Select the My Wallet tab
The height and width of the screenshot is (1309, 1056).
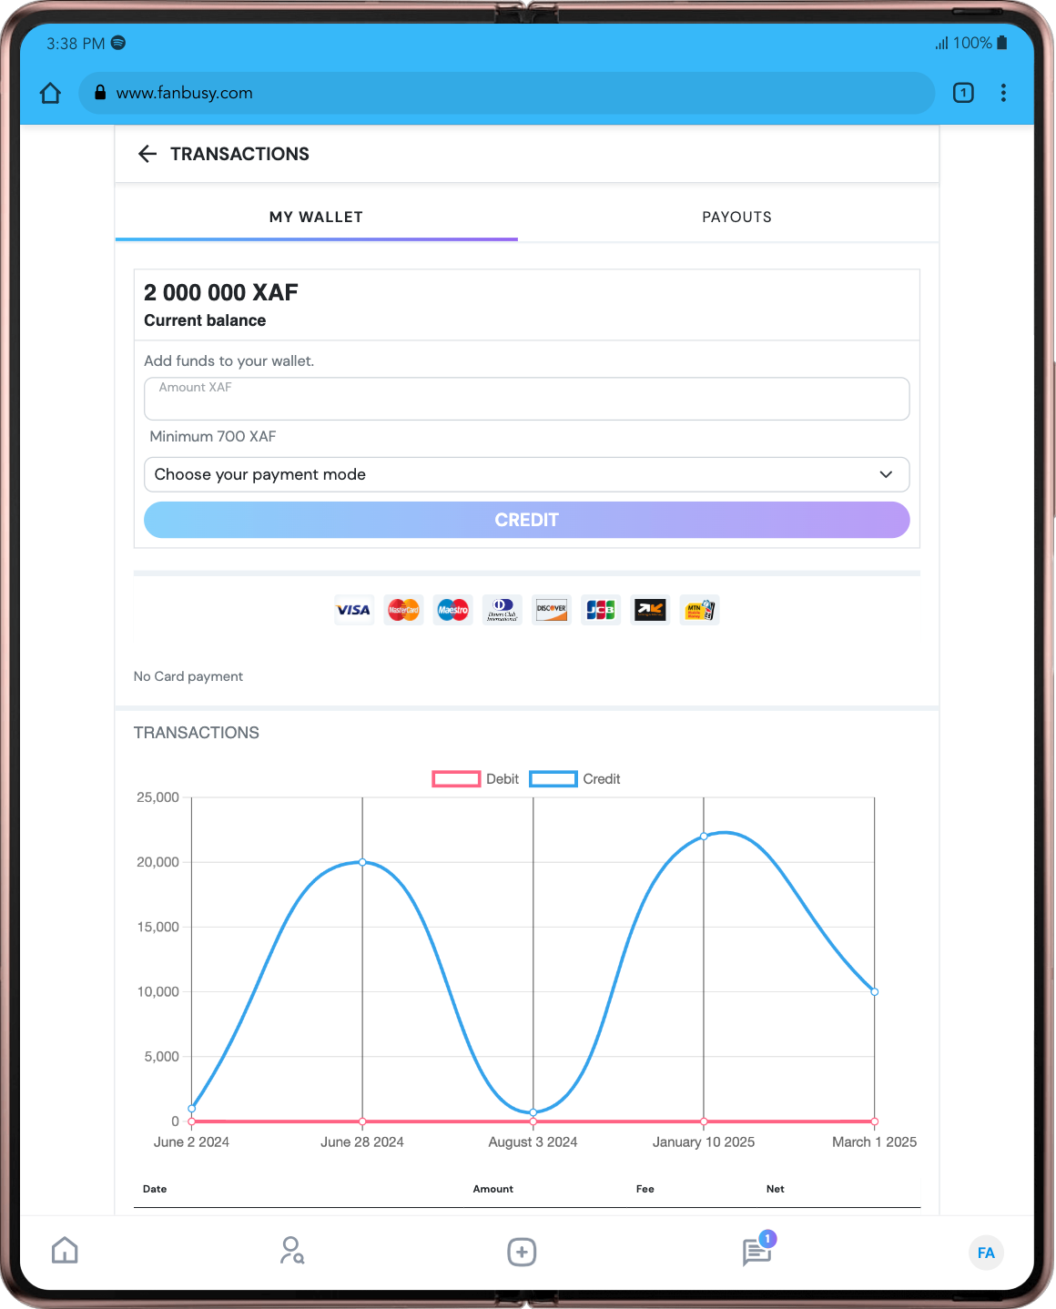(x=316, y=217)
